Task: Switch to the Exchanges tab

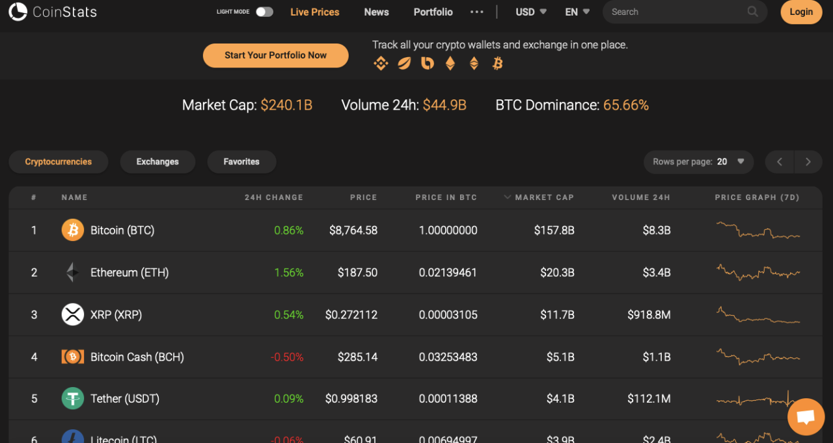Action: [x=157, y=162]
